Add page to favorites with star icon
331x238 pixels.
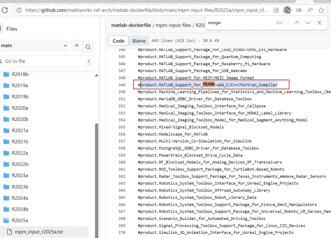click(x=321, y=10)
